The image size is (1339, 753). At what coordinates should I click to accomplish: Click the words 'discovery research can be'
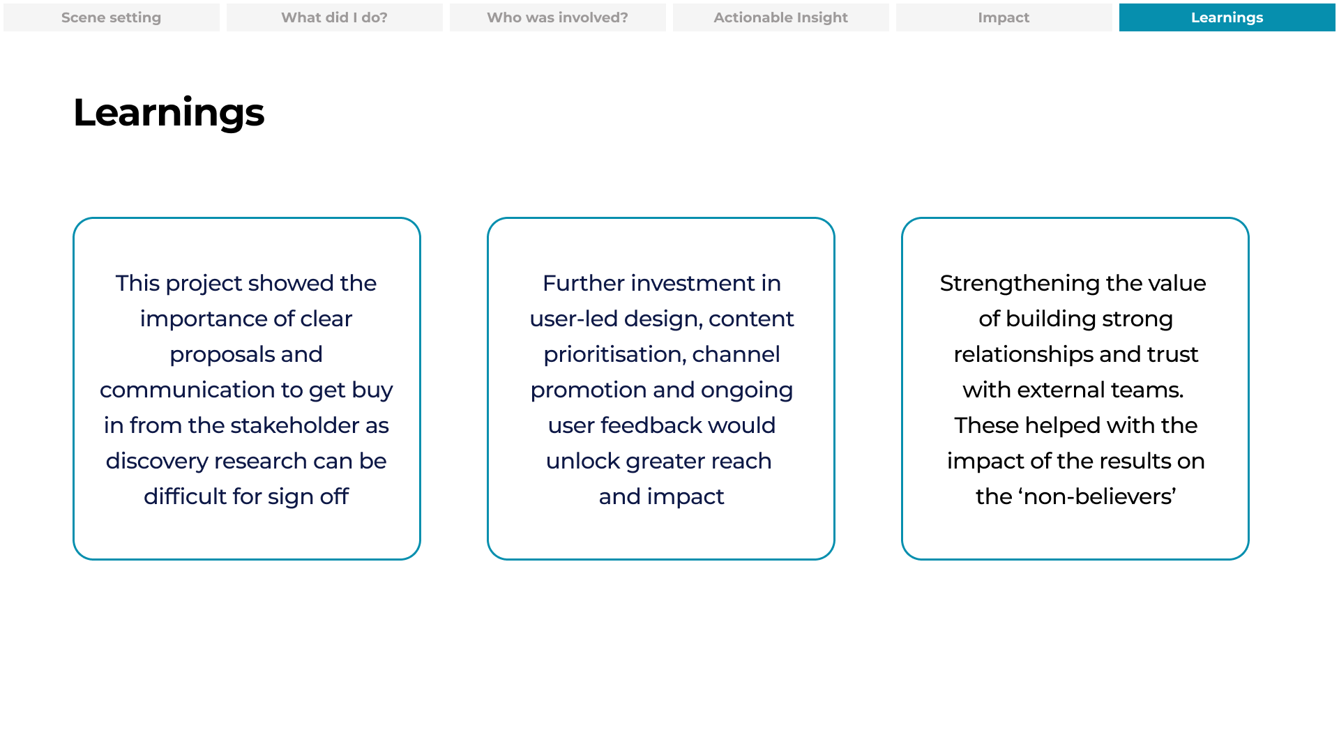[246, 461]
